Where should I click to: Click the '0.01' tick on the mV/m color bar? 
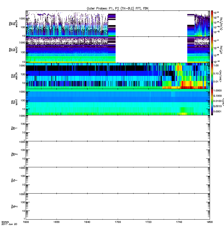pos(216,82)
